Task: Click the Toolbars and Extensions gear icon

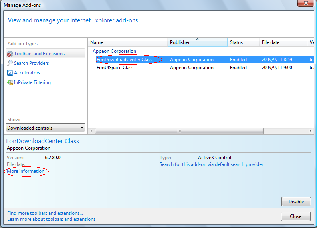Action: click(10, 54)
